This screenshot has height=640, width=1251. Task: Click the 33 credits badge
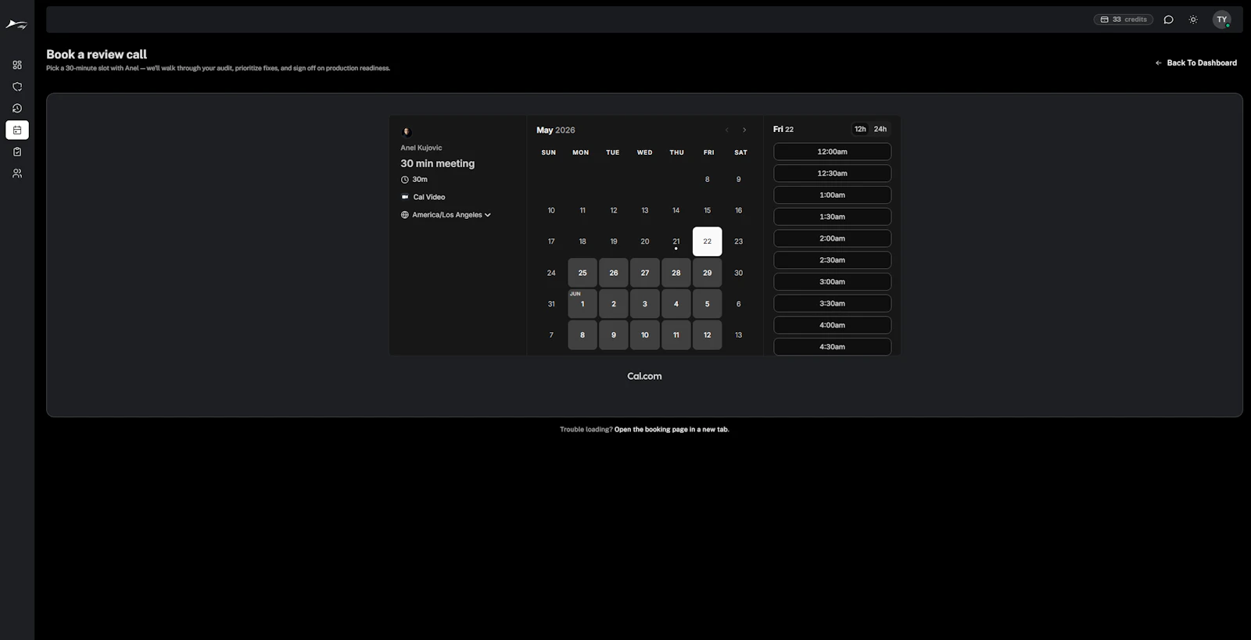coord(1123,20)
